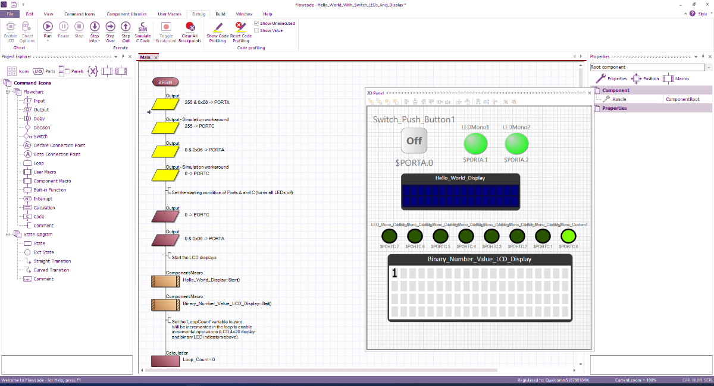
Task: Disable the Show Unexecuted checkbox
Action: (258, 23)
